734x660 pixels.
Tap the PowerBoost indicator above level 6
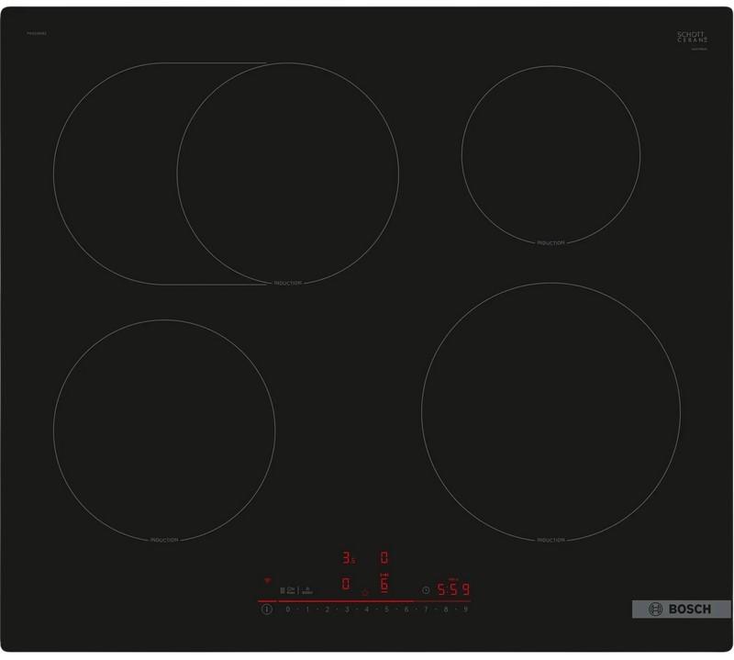(384, 575)
